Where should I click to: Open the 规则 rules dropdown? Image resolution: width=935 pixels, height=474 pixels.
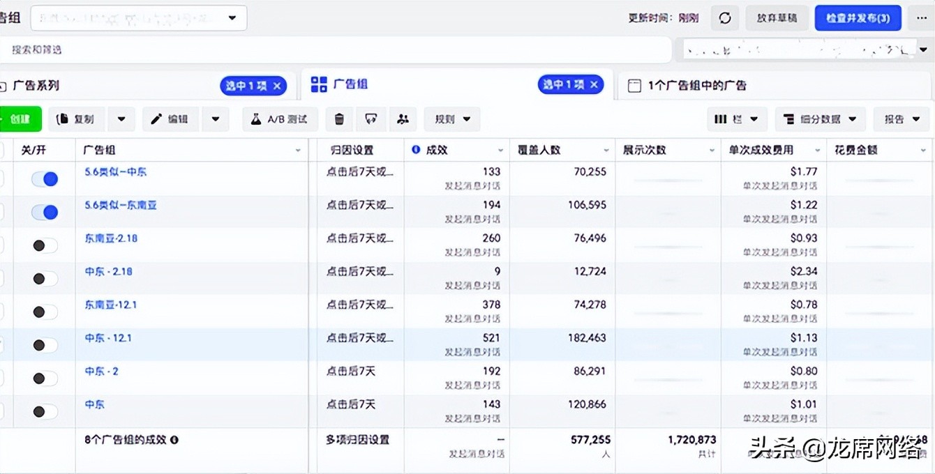[451, 119]
